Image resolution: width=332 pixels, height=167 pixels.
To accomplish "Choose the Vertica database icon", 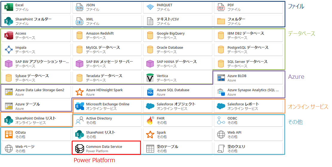I will click(x=150, y=78).
